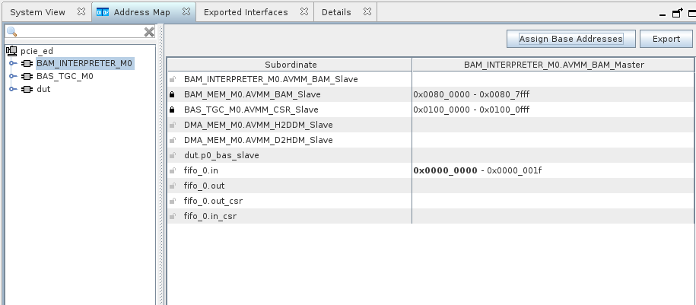This screenshot has width=696, height=305.
Task: Minimize the panel with the dash button
Action: pyautogui.click(x=663, y=14)
